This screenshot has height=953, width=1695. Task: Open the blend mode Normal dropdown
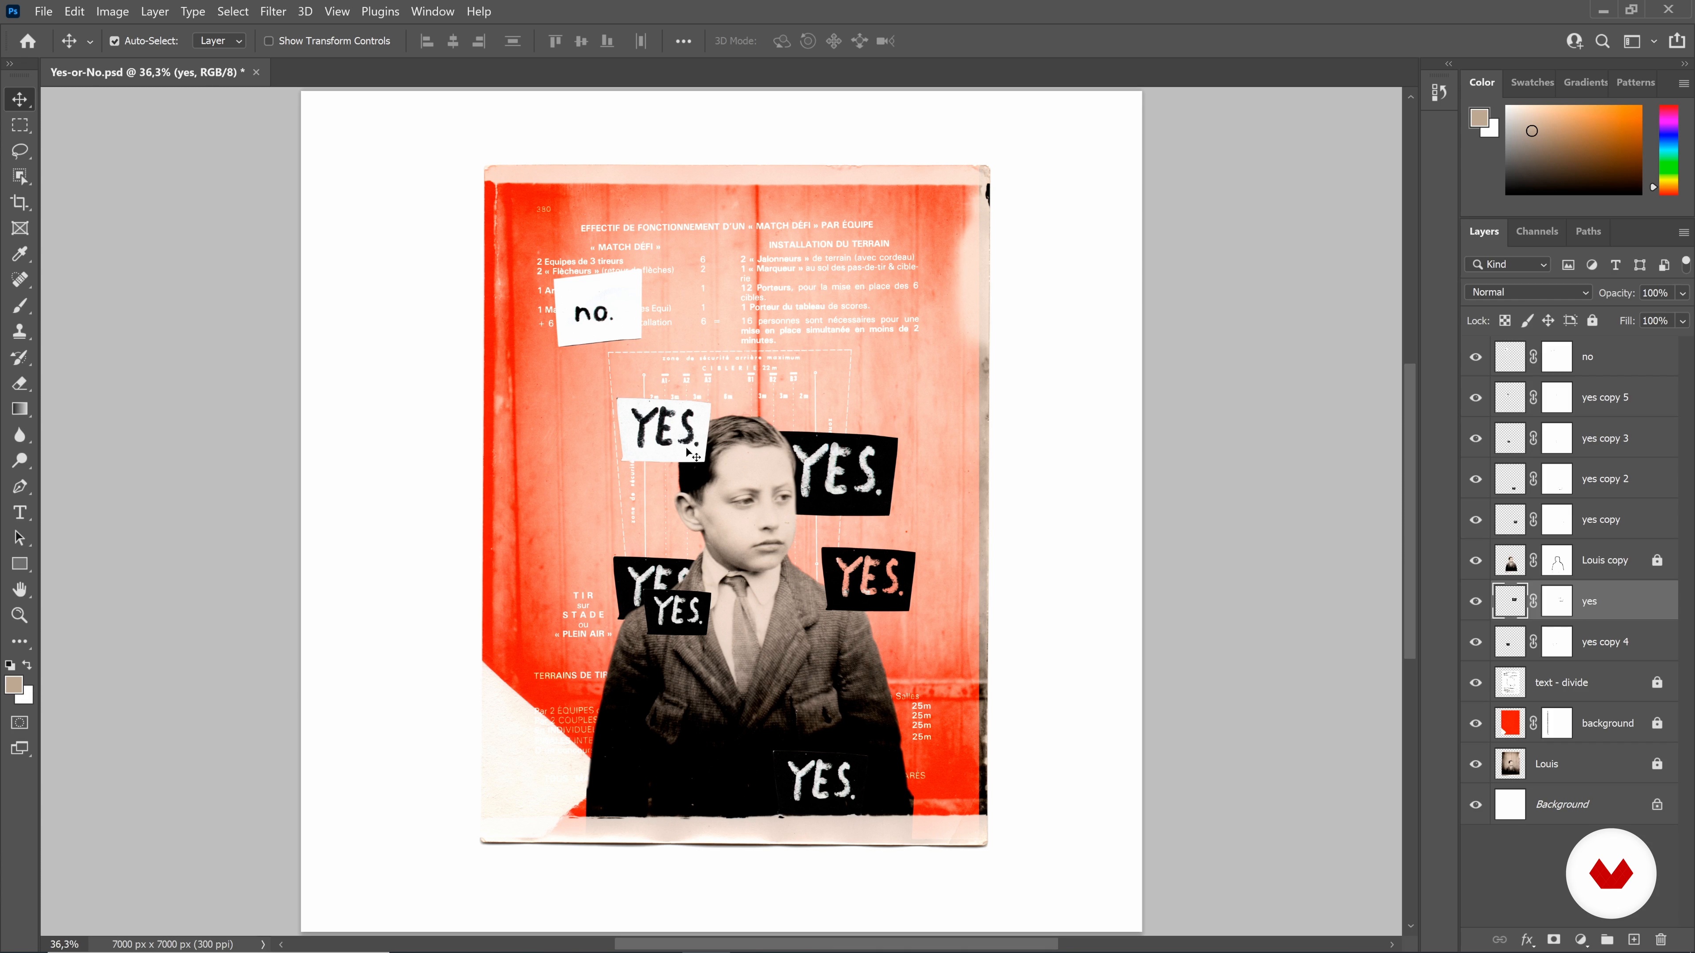click(1528, 293)
